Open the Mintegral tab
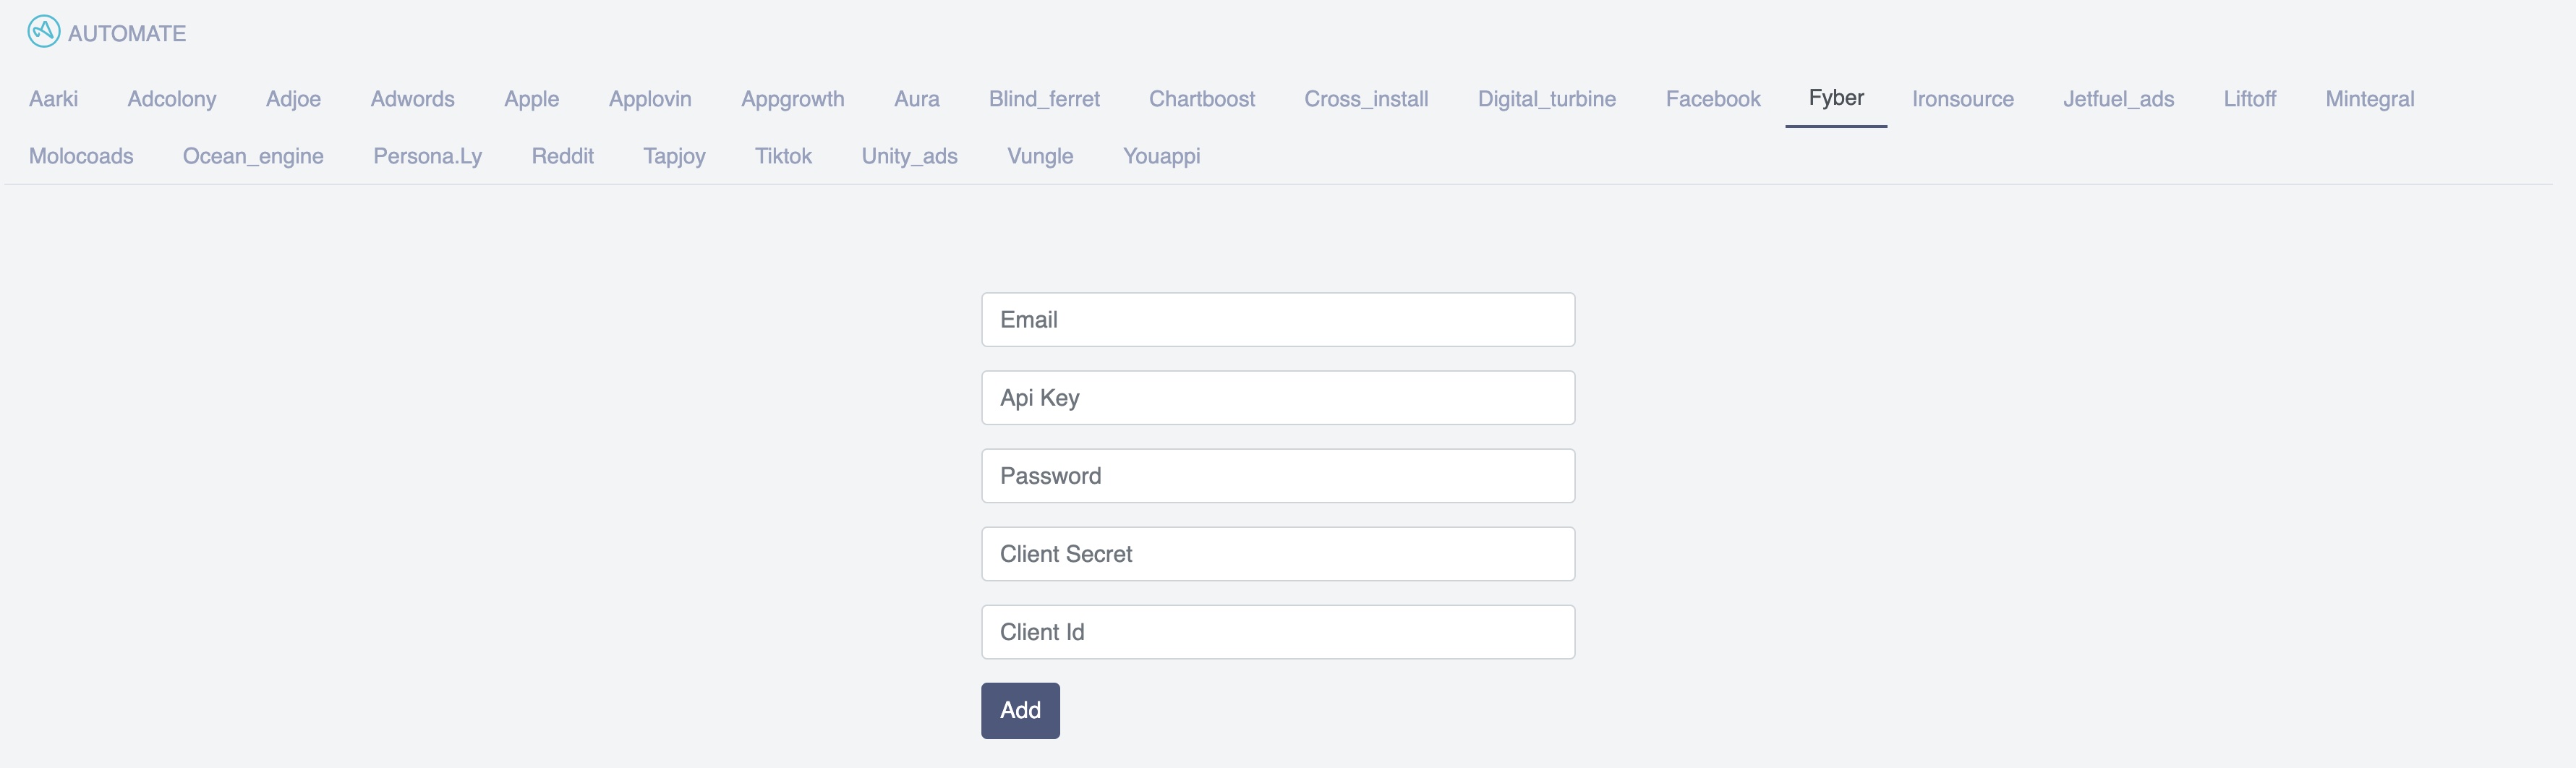The image size is (2576, 768). point(2370,99)
